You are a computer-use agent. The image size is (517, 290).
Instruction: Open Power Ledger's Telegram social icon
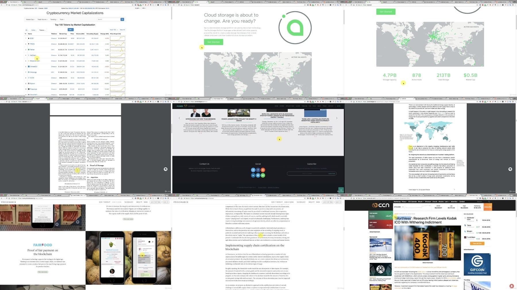coord(258,175)
